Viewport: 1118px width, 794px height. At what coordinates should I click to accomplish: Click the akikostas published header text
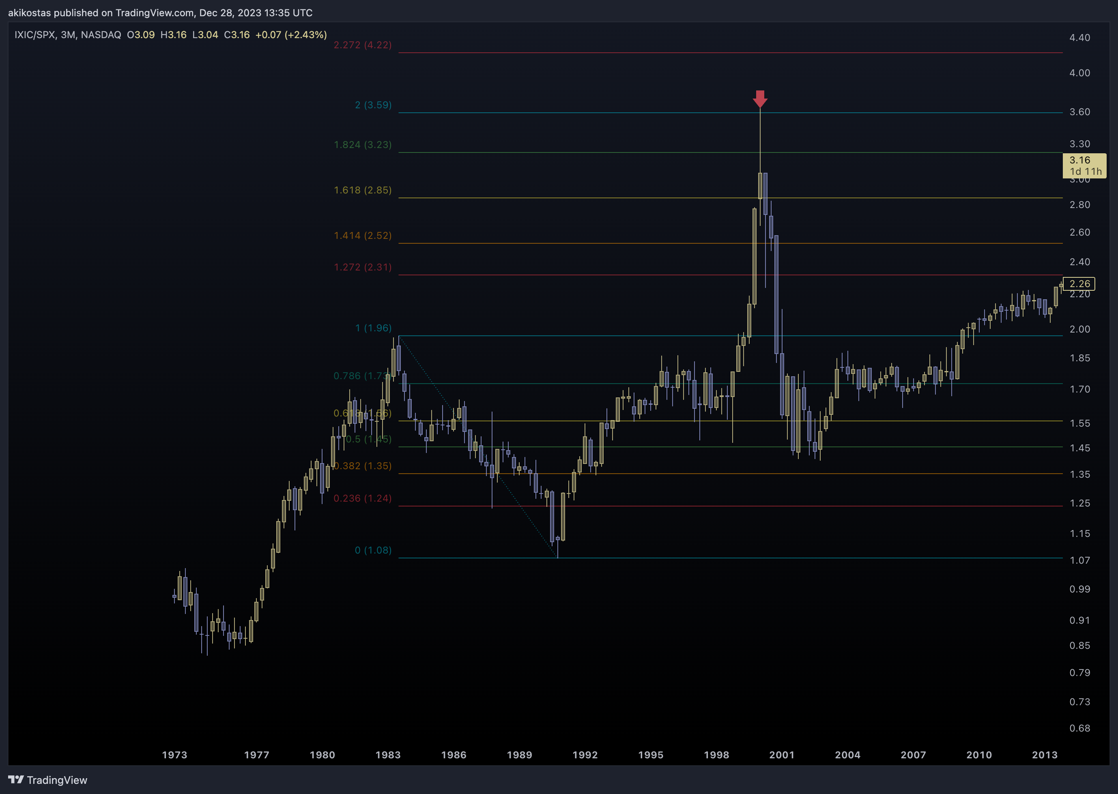coord(160,13)
